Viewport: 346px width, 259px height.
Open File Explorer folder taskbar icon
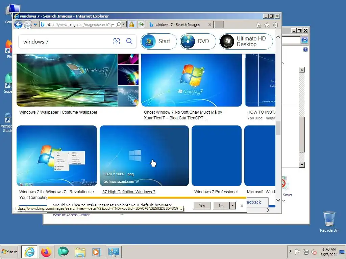[80, 252]
